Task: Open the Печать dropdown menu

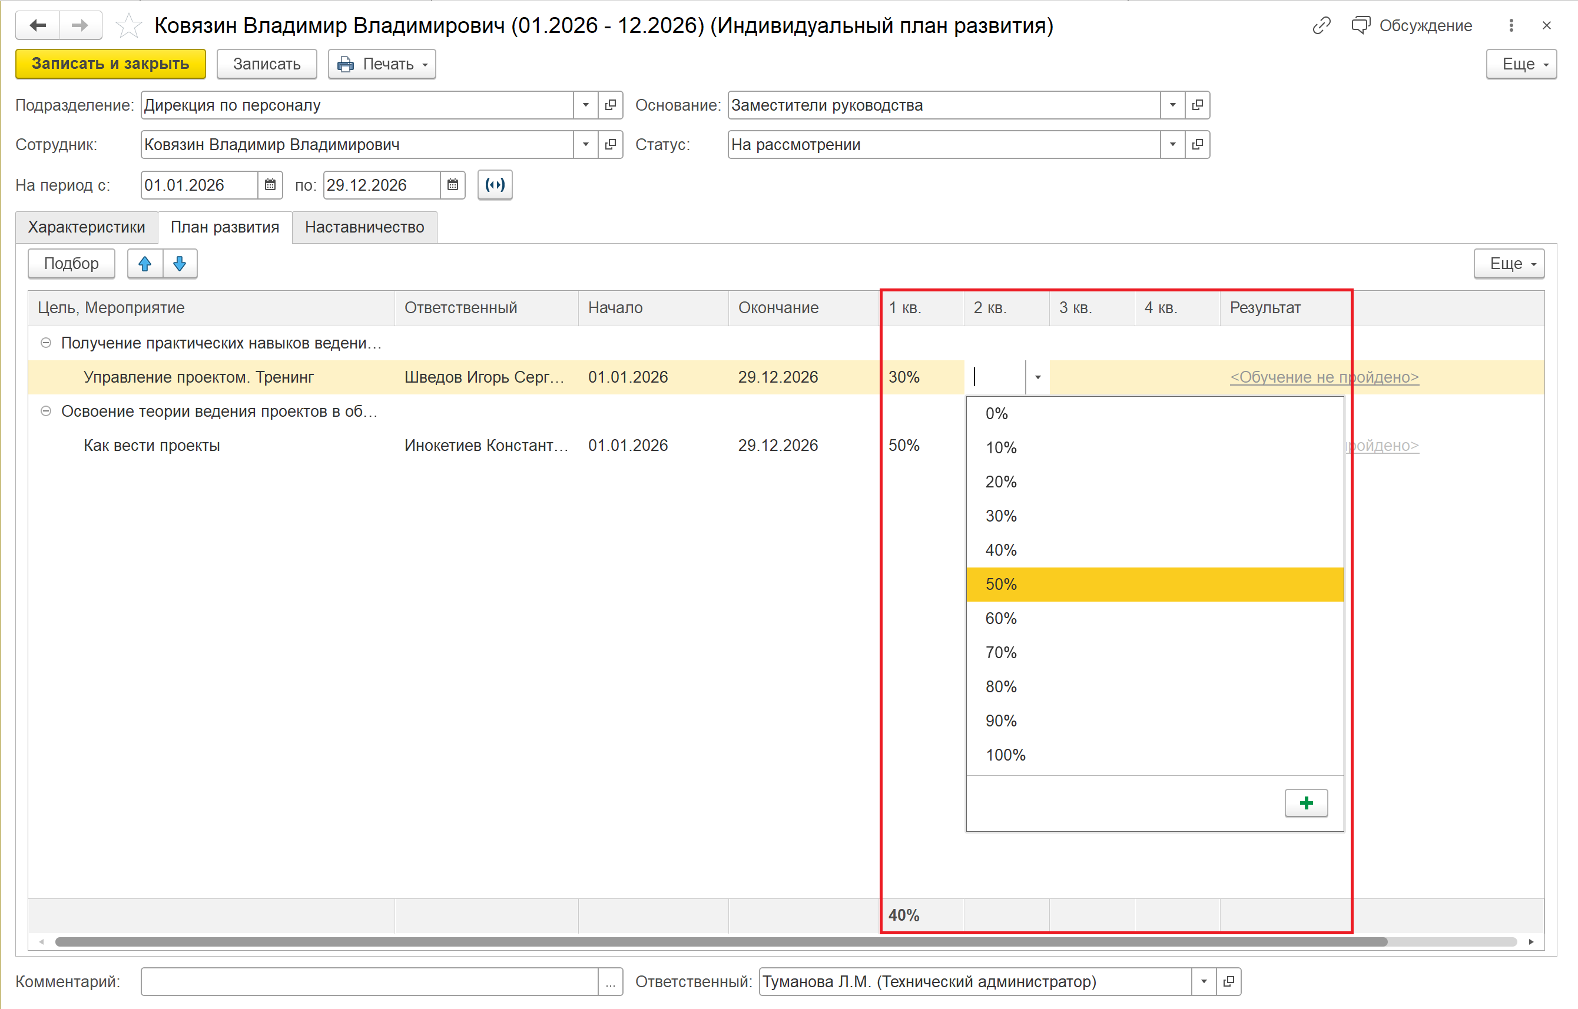Action: pos(382,64)
